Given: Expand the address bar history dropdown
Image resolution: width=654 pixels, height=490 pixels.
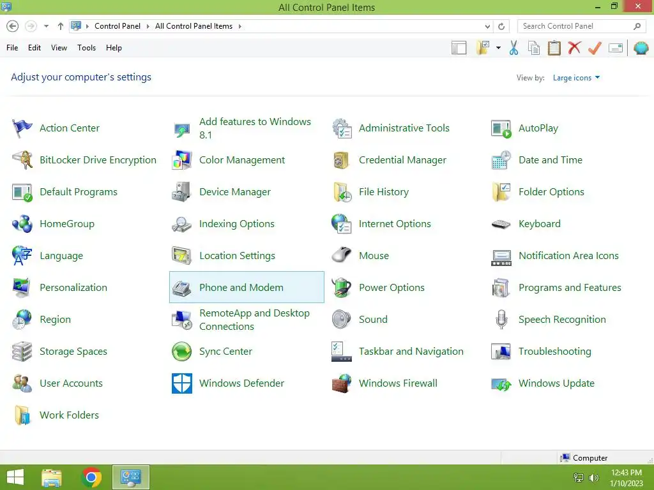Looking at the screenshot, I should (x=487, y=26).
